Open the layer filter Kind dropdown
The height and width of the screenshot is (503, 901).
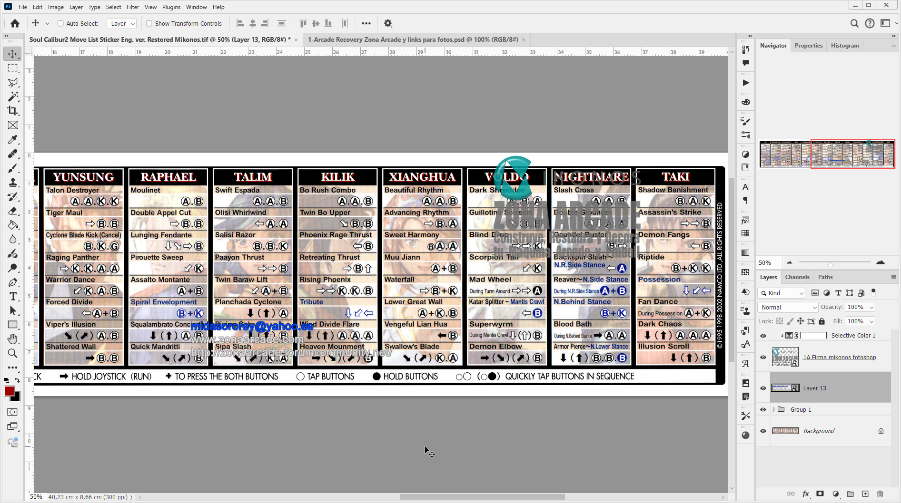point(782,293)
